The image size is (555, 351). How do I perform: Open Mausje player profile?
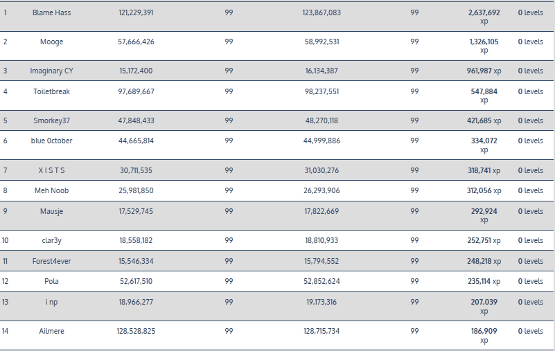tap(51, 212)
